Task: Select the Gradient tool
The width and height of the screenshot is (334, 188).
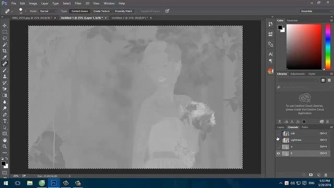Action: [x=5, y=96]
